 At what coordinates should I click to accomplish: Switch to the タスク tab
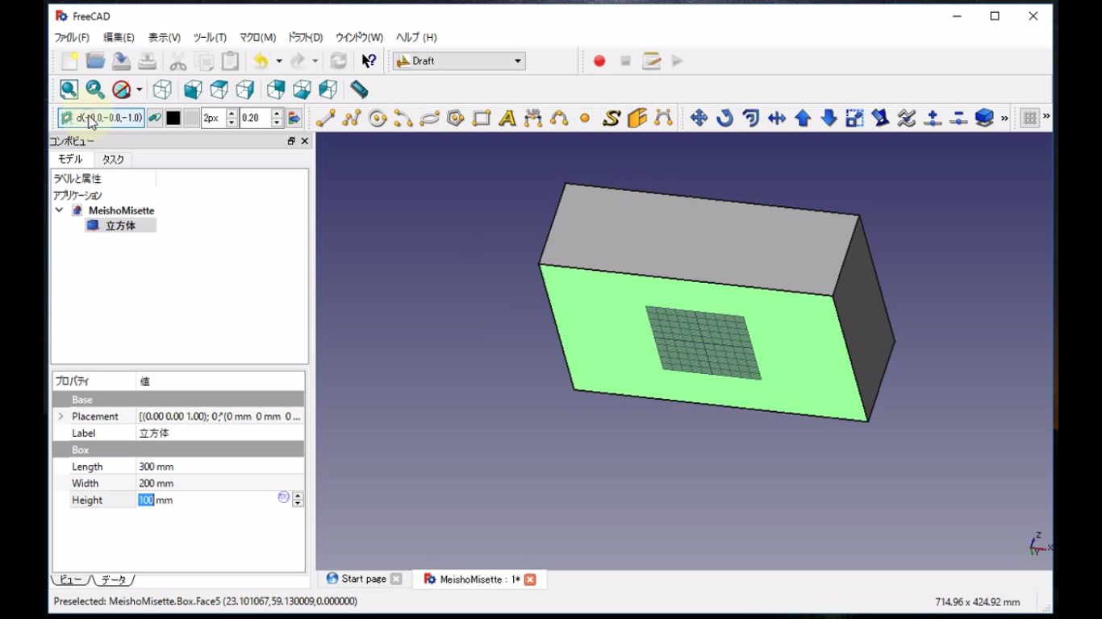click(x=113, y=160)
